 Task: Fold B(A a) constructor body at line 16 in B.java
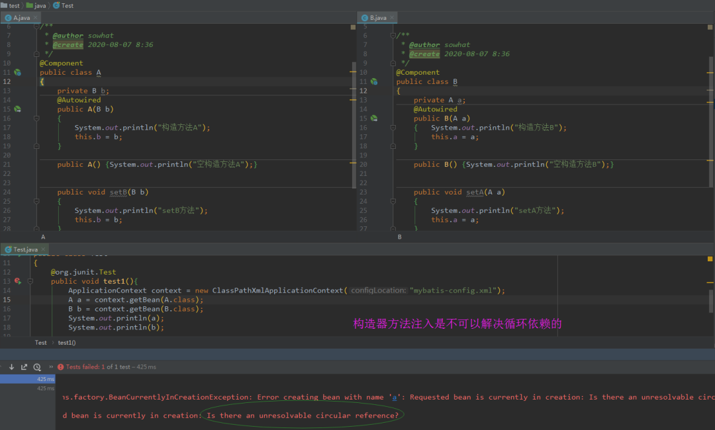tap(393, 128)
